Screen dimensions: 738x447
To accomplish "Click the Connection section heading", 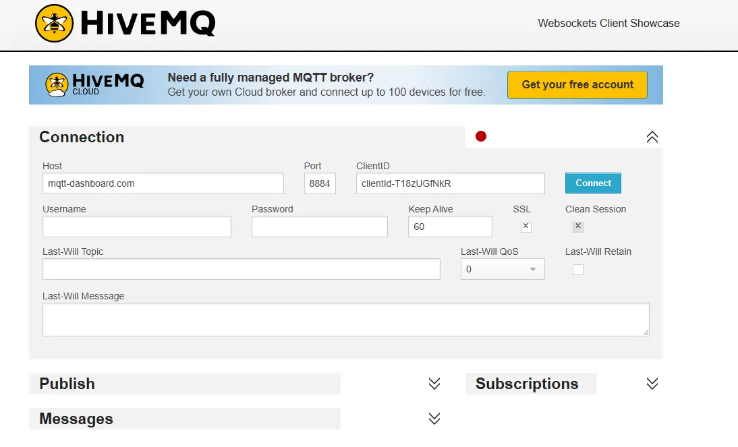I will point(82,137).
